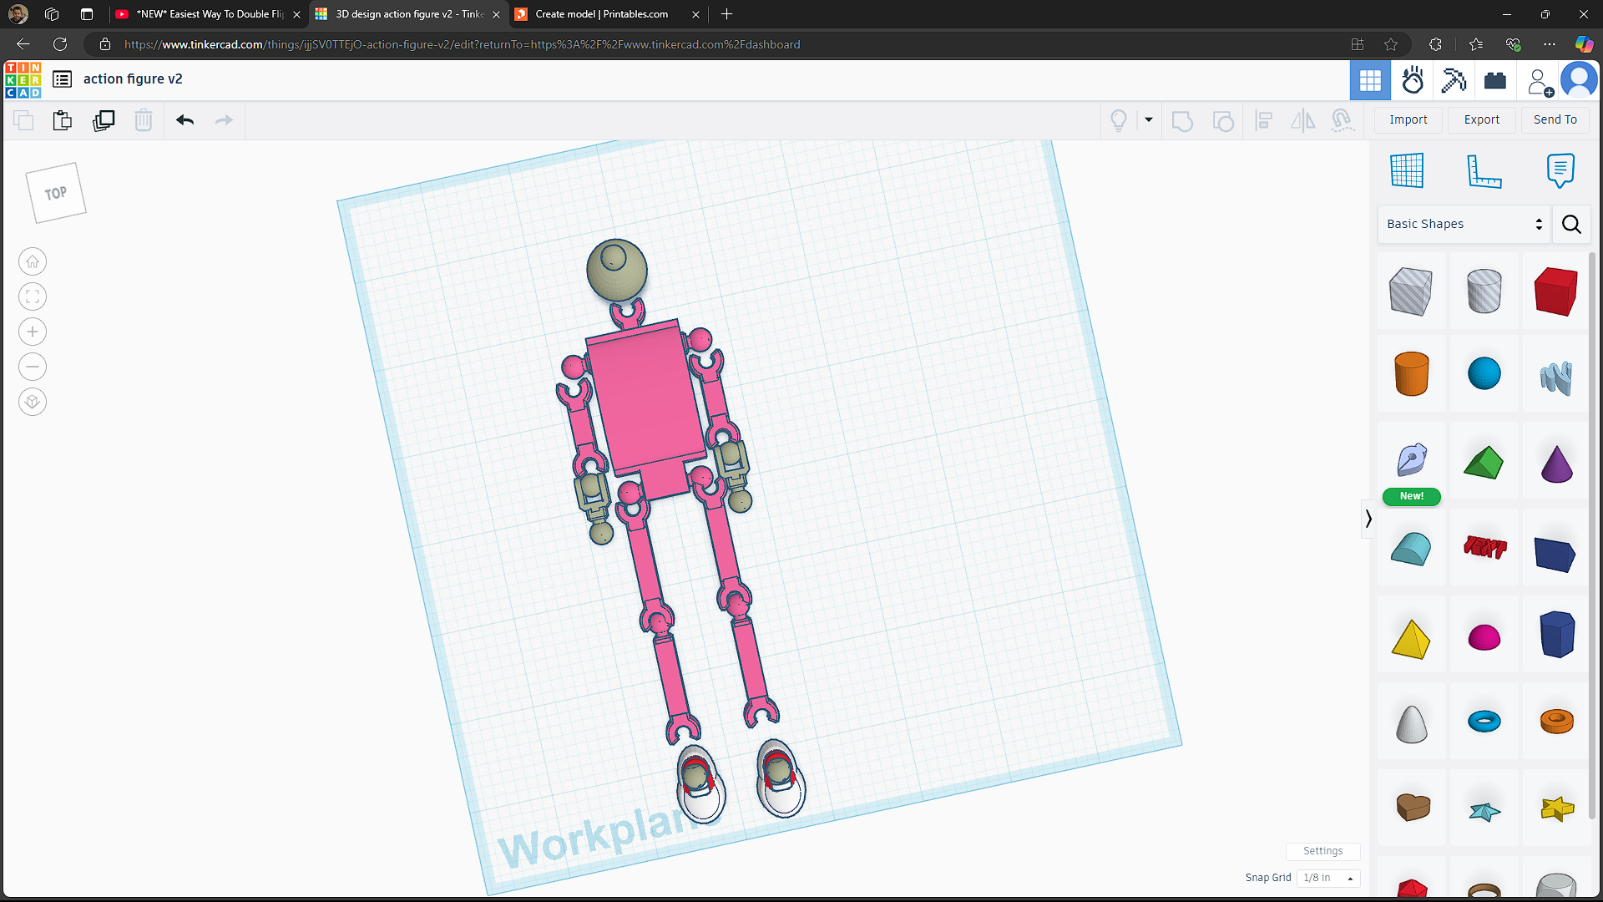Open the Notes tool
This screenshot has width=1603, height=902.
(x=1560, y=170)
